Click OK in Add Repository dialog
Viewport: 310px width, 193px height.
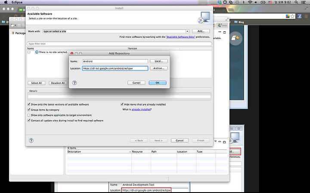click(158, 83)
